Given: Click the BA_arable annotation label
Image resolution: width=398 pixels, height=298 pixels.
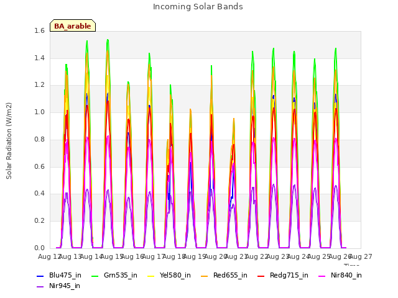Looking at the screenshot, I should coord(73,26).
